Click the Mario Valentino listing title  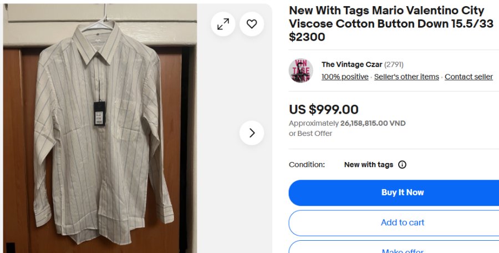pos(386,24)
